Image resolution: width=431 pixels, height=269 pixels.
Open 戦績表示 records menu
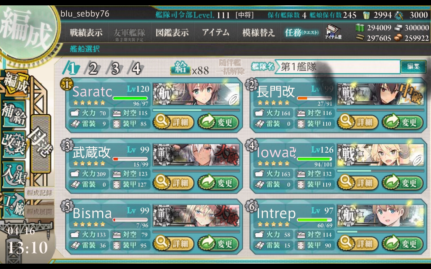86,33
